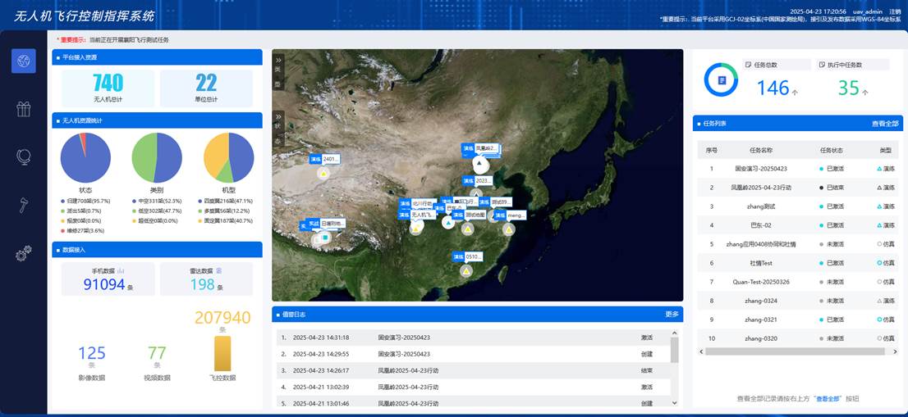This screenshot has height=417, width=908.
Task: Select the 巴东-02 task in list
Action: click(x=760, y=225)
